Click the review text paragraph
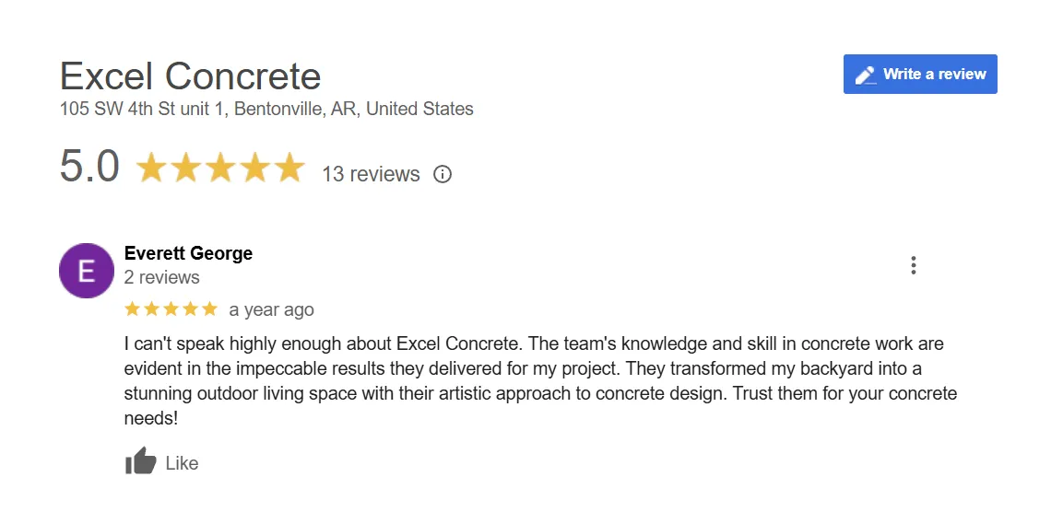The height and width of the screenshot is (512, 1063). (539, 380)
